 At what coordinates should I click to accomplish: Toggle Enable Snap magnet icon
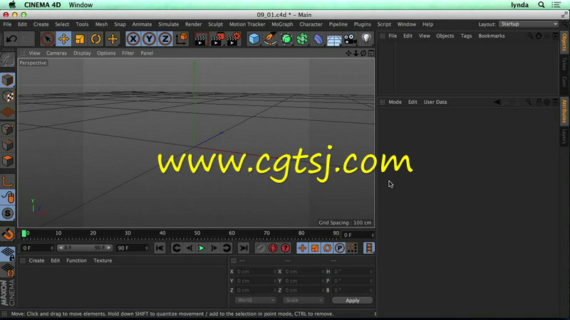click(x=8, y=234)
